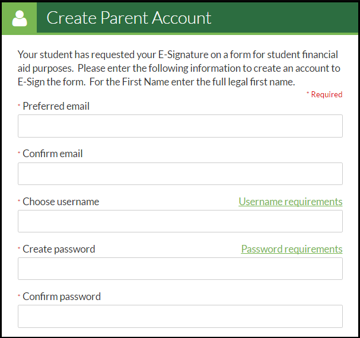Open the Username requirements link
The image size is (360, 338).
point(290,202)
